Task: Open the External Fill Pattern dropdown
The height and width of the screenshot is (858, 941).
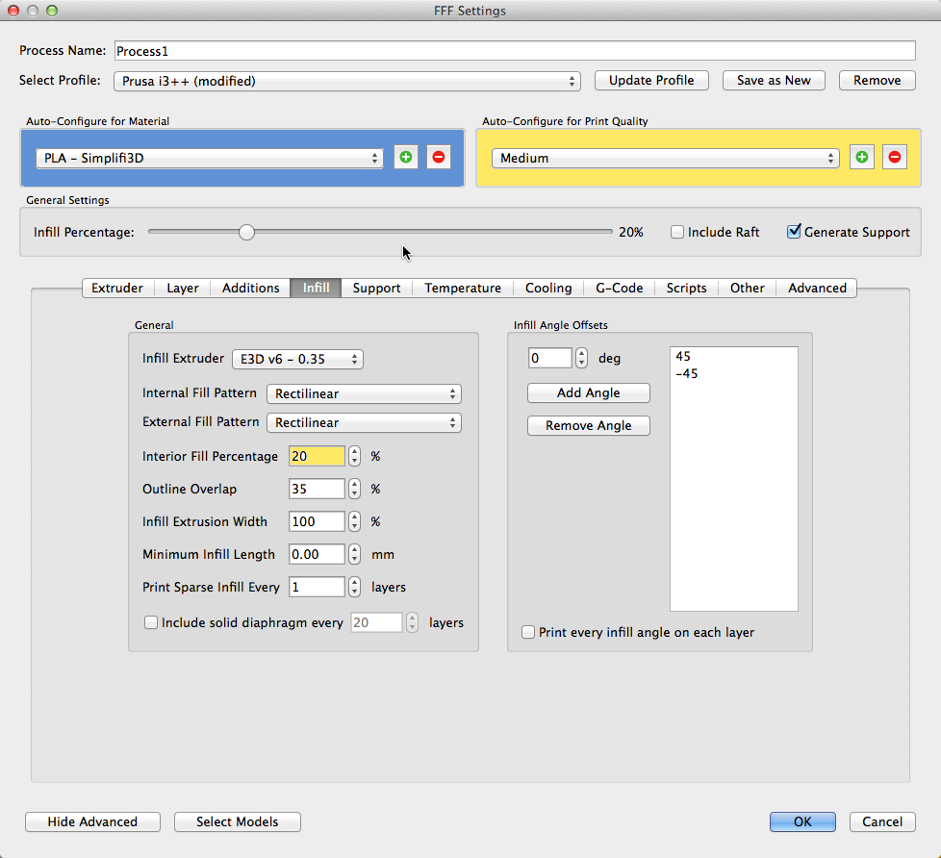Action: tap(364, 423)
